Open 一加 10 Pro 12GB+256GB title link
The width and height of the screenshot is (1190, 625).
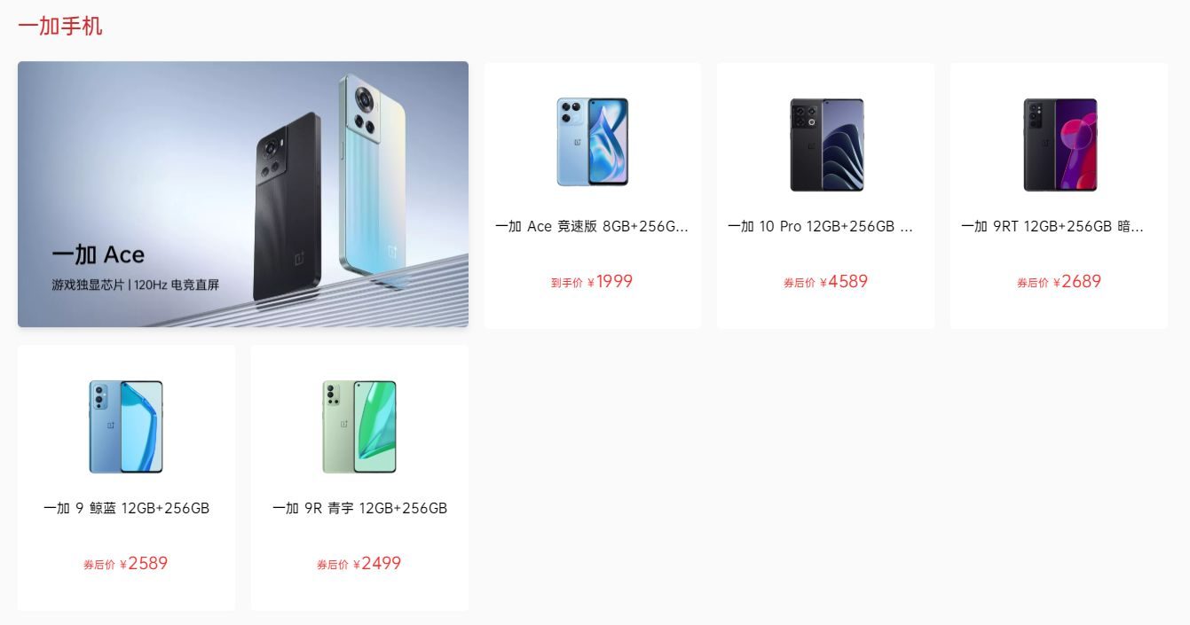tap(821, 226)
